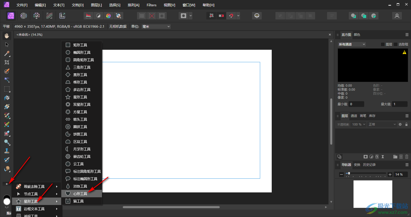Viewport: 411px width, 217px height.
Task: Expand the 单位 毫米 units dropdown
Action: click(x=156, y=27)
